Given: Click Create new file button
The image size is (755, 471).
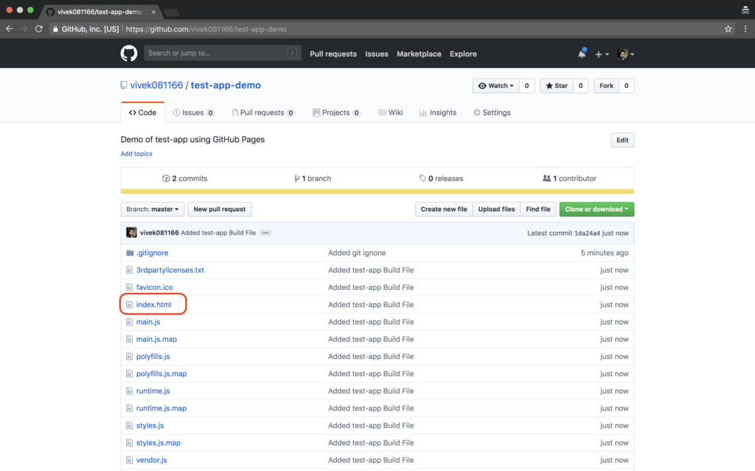Looking at the screenshot, I should [x=444, y=209].
